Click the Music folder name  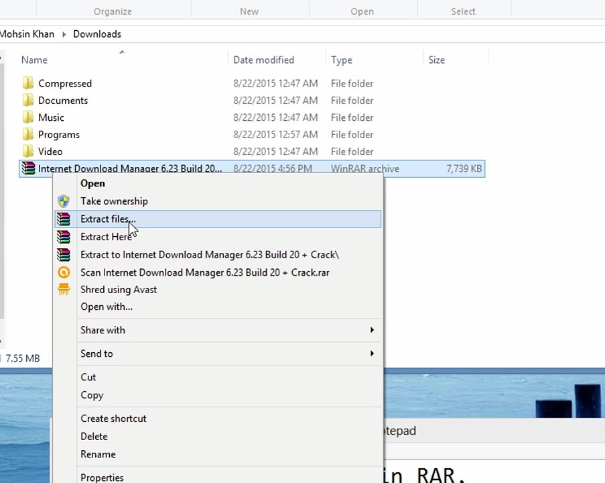pyautogui.click(x=51, y=117)
